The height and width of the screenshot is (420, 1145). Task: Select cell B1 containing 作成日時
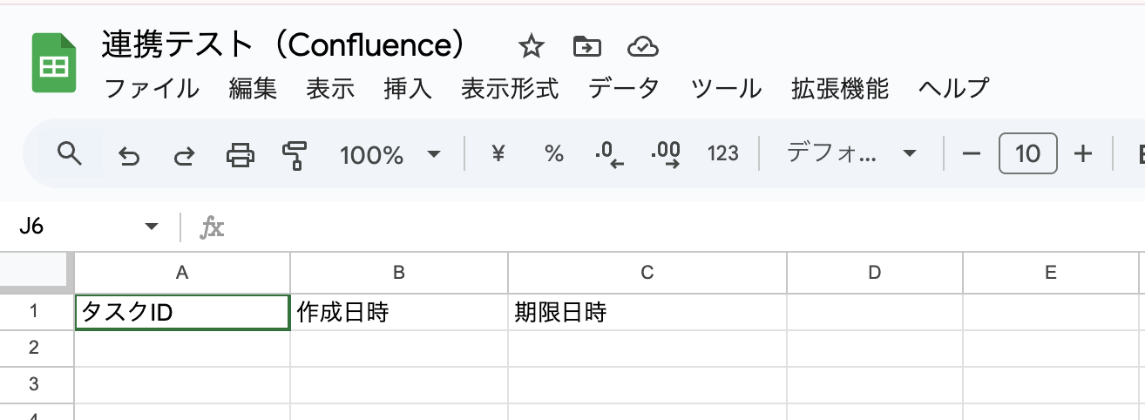399,313
